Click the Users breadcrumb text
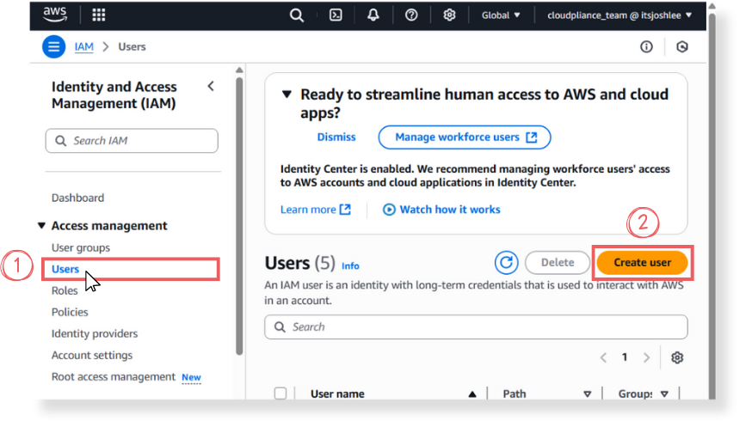The height and width of the screenshot is (427, 752). click(132, 46)
